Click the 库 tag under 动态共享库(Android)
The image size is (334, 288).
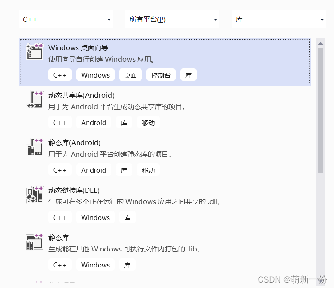point(124,122)
